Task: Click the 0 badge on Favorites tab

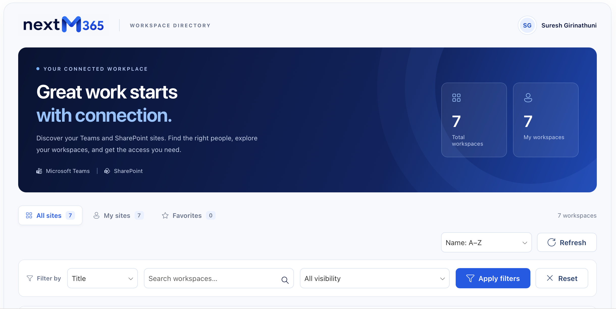Action: point(211,215)
